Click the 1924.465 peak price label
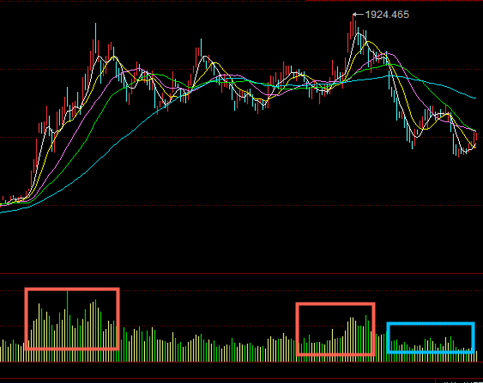Screen dimensions: 483x383 [x=387, y=15]
